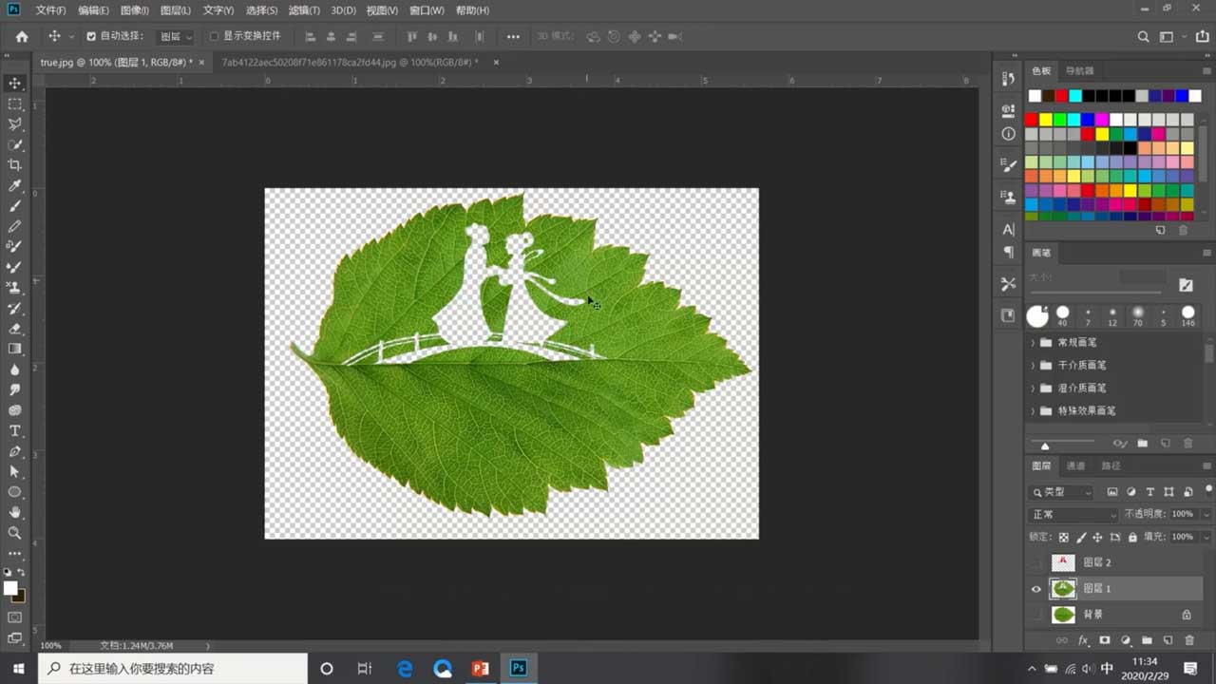This screenshot has height=684, width=1216.
Task: Click the Photoshop home icon
Action: pos(22,37)
